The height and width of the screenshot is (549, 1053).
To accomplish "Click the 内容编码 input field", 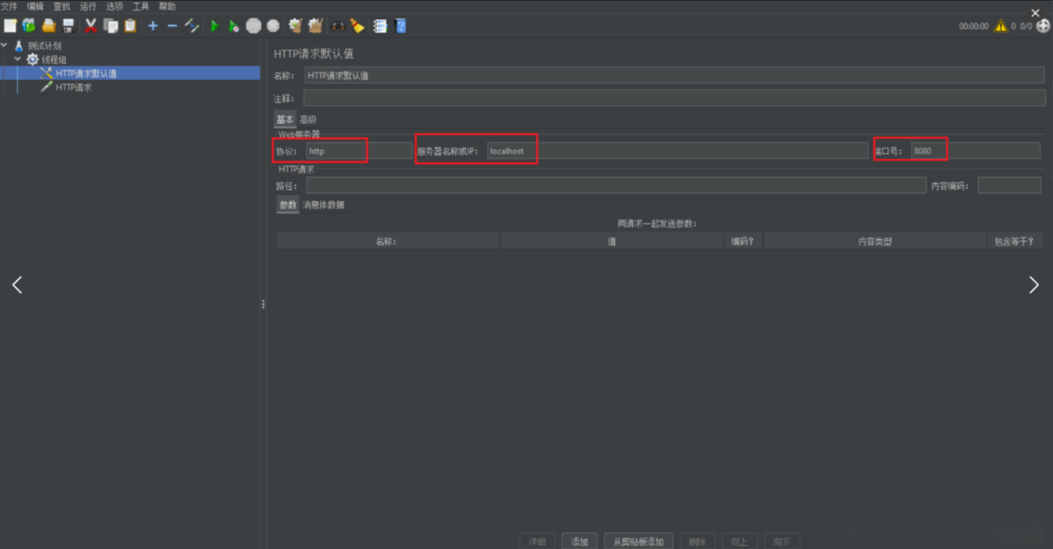I will coord(1009,185).
